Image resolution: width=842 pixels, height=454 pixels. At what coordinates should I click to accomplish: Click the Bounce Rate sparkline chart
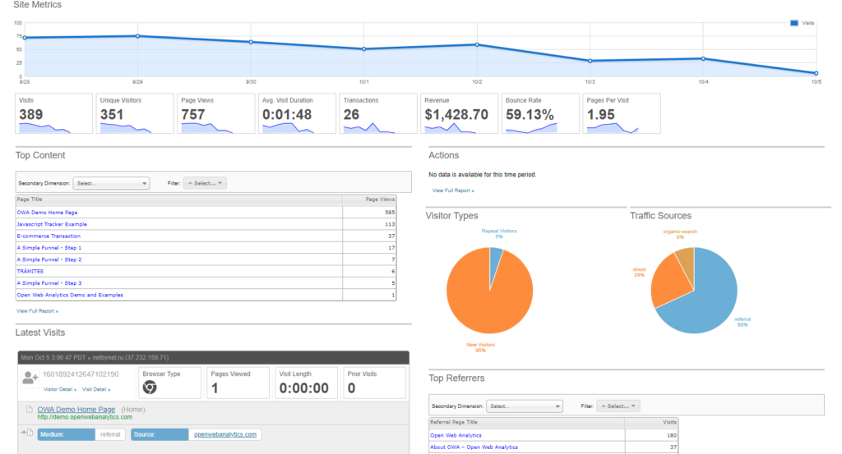531,128
